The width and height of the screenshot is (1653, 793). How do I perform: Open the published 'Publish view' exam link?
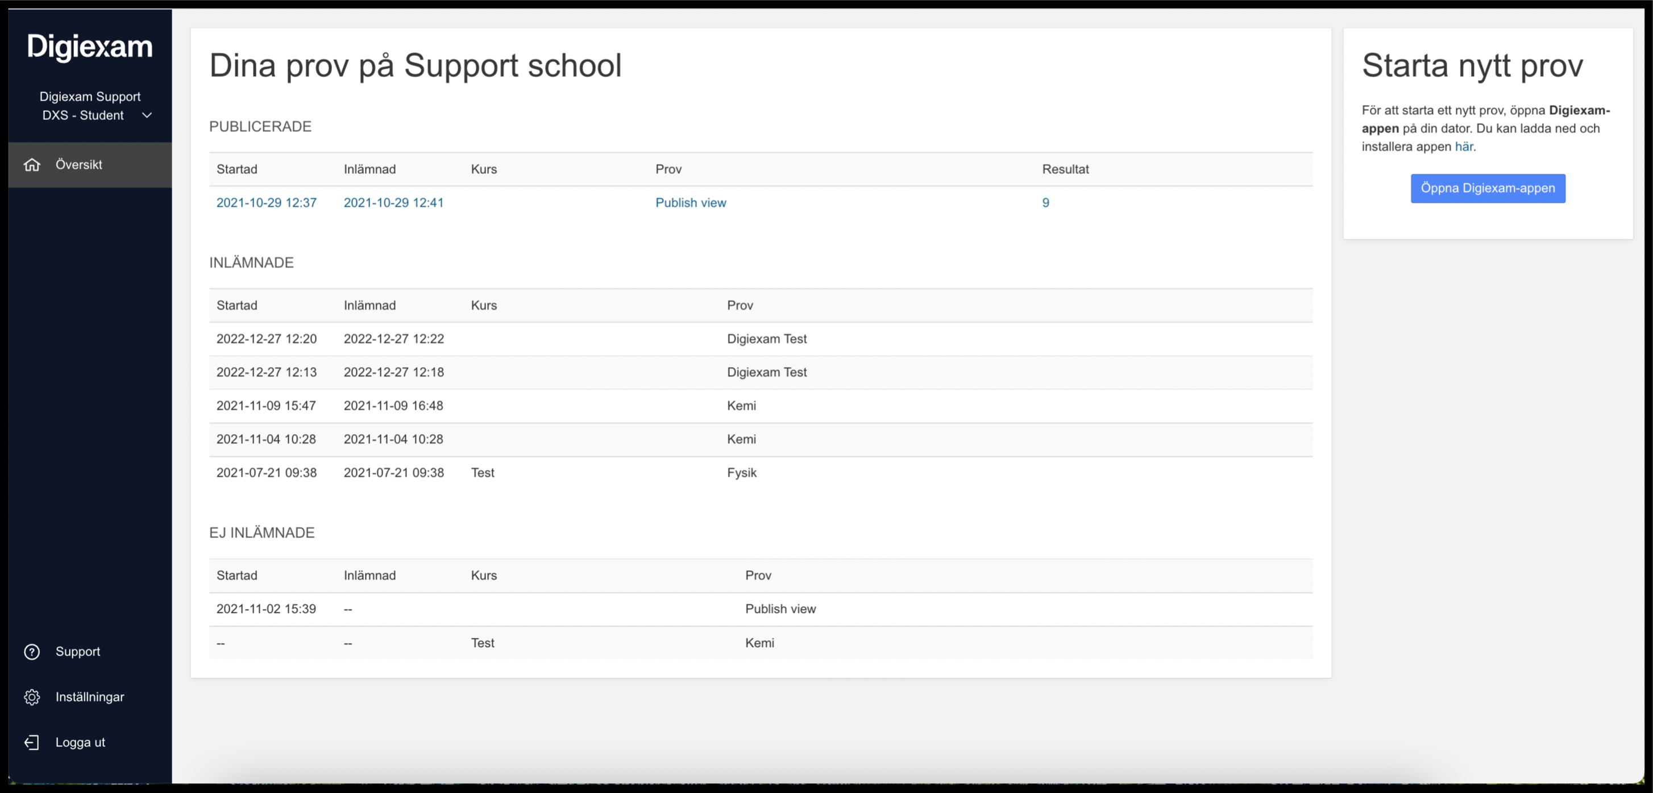click(x=691, y=203)
